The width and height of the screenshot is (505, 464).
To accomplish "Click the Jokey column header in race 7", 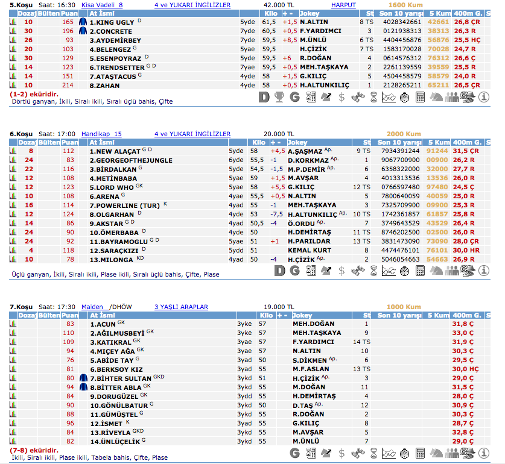I will point(302,315).
